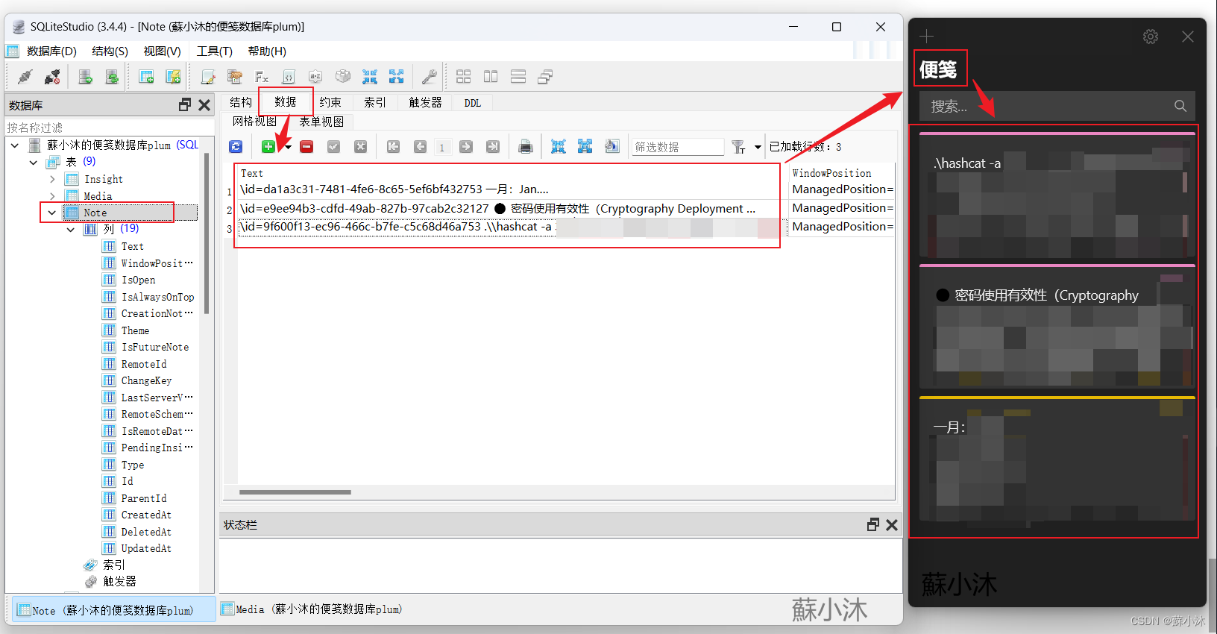The width and height of the screenshot is (1217, 634).
Task: Go to the previous data page
Action: tap(420, 147)
